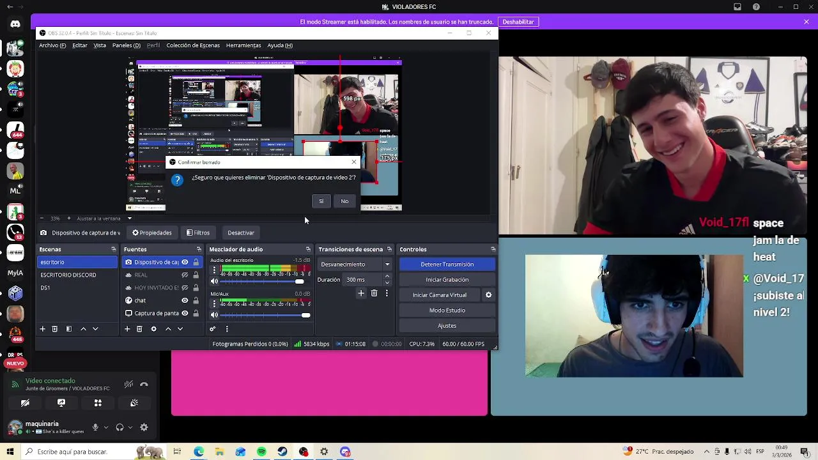Share your screen in Discord

pyautogui.click(x=61, y=403)
